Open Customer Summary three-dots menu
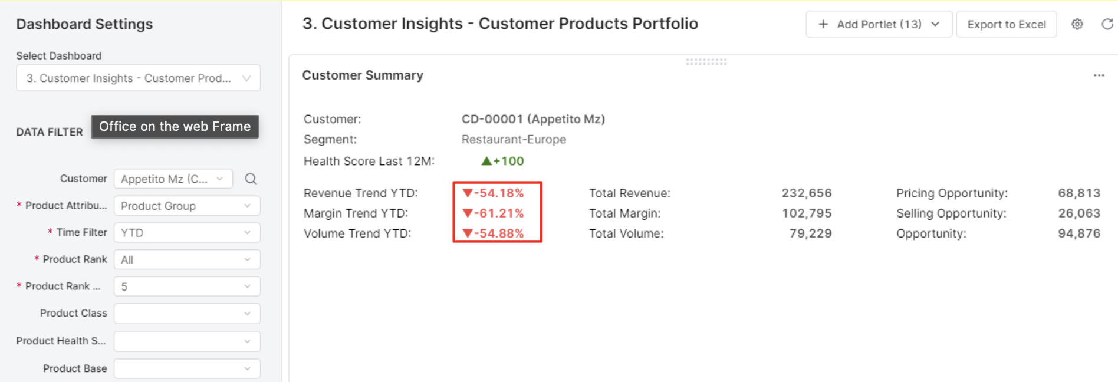The width and height of the screenshot is (1118, 382). 1099,75
